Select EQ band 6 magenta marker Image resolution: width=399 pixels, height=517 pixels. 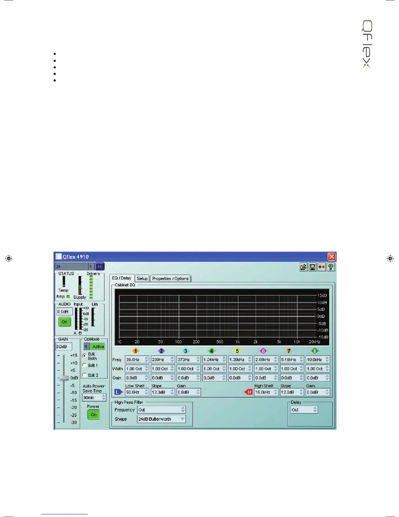coord(263,351)
